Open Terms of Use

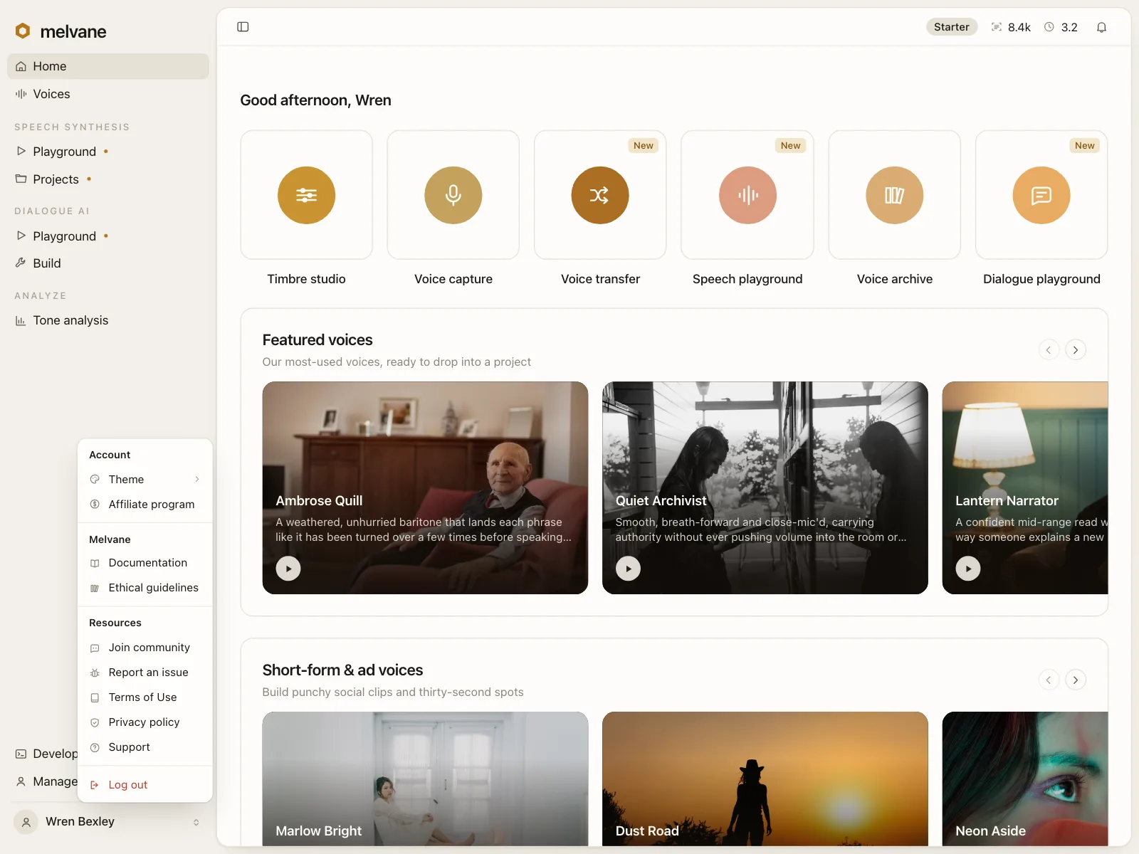(x=145, y=697)
